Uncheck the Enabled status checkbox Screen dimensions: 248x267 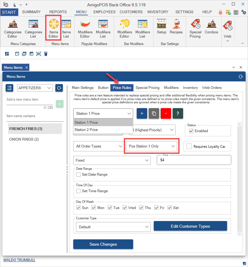pos(191,131)
